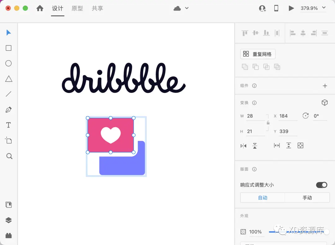Select the Line tool
335x245 pixels.
tap(9, 94)
